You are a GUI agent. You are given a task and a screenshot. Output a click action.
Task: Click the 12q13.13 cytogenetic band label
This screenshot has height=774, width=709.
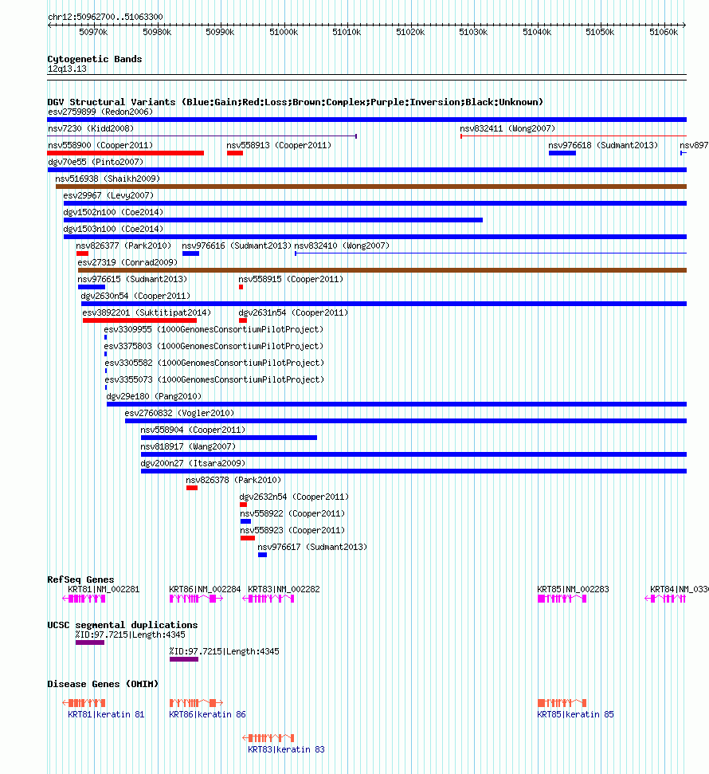click(67, 69)
